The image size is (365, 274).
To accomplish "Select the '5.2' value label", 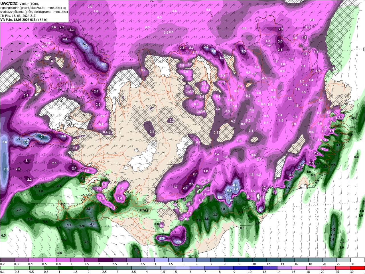I will [x=179, y=242].
